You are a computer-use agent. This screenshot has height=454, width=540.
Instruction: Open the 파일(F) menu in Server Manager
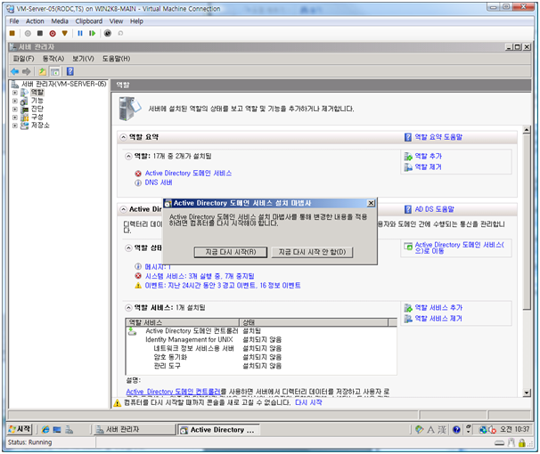point(24,59)
